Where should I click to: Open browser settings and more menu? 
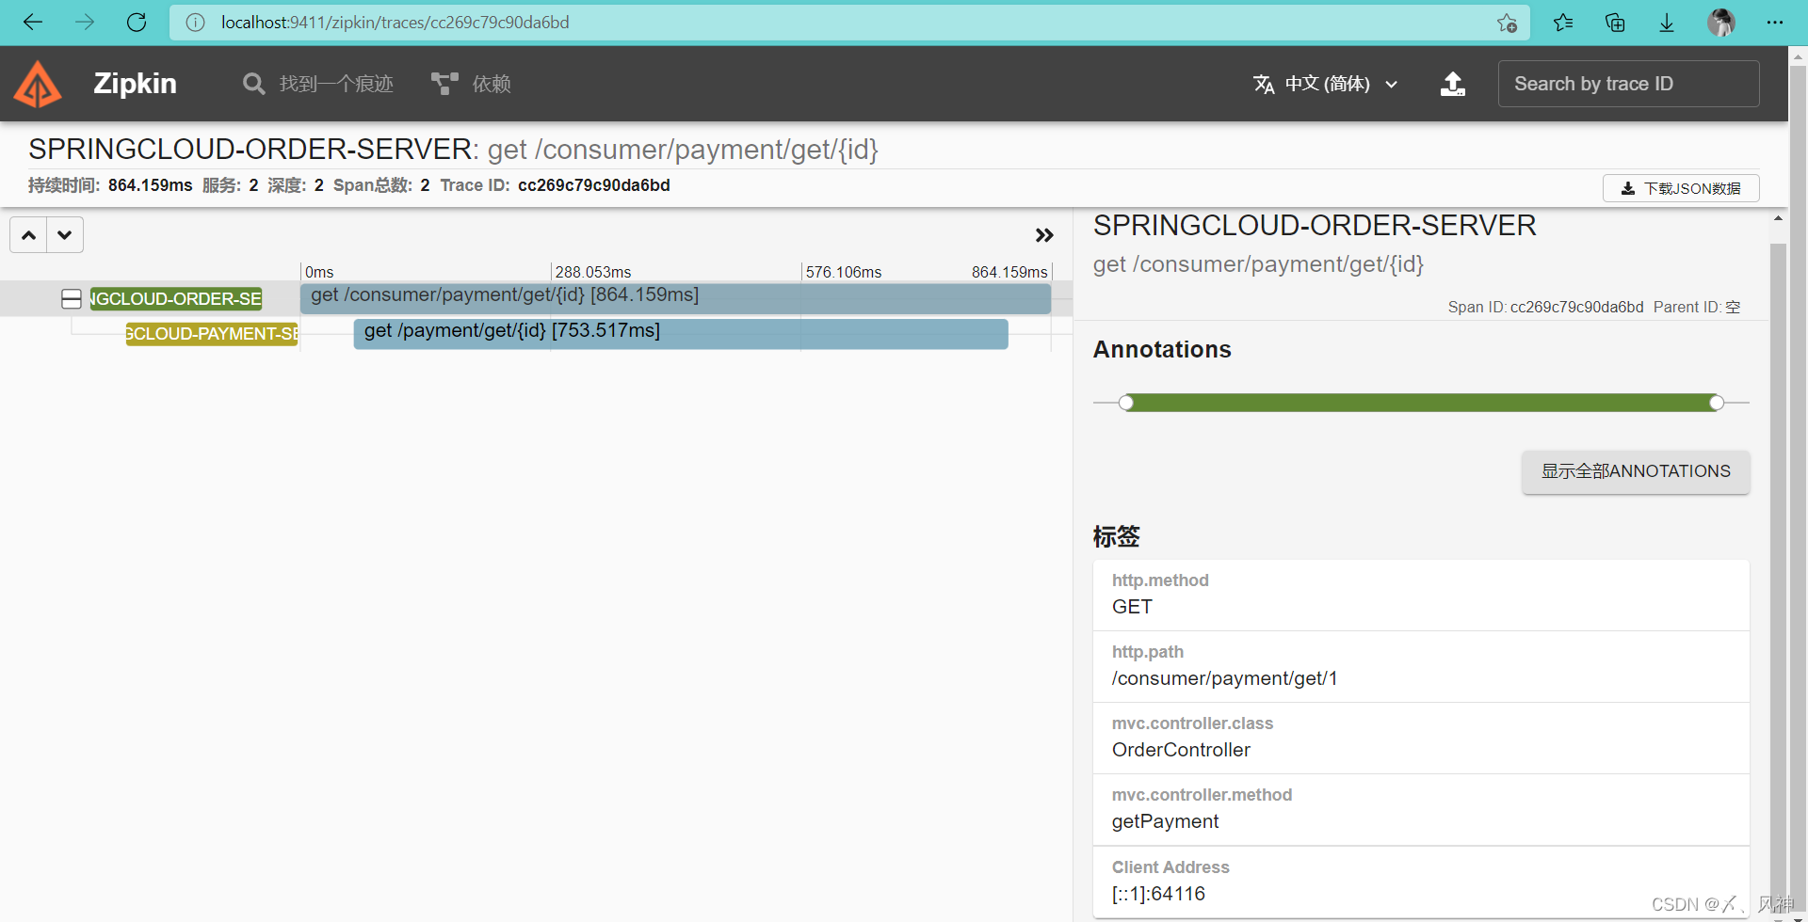[1775, 23]
